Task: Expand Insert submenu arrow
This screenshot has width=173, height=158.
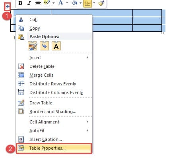Action: coord(87,58)
